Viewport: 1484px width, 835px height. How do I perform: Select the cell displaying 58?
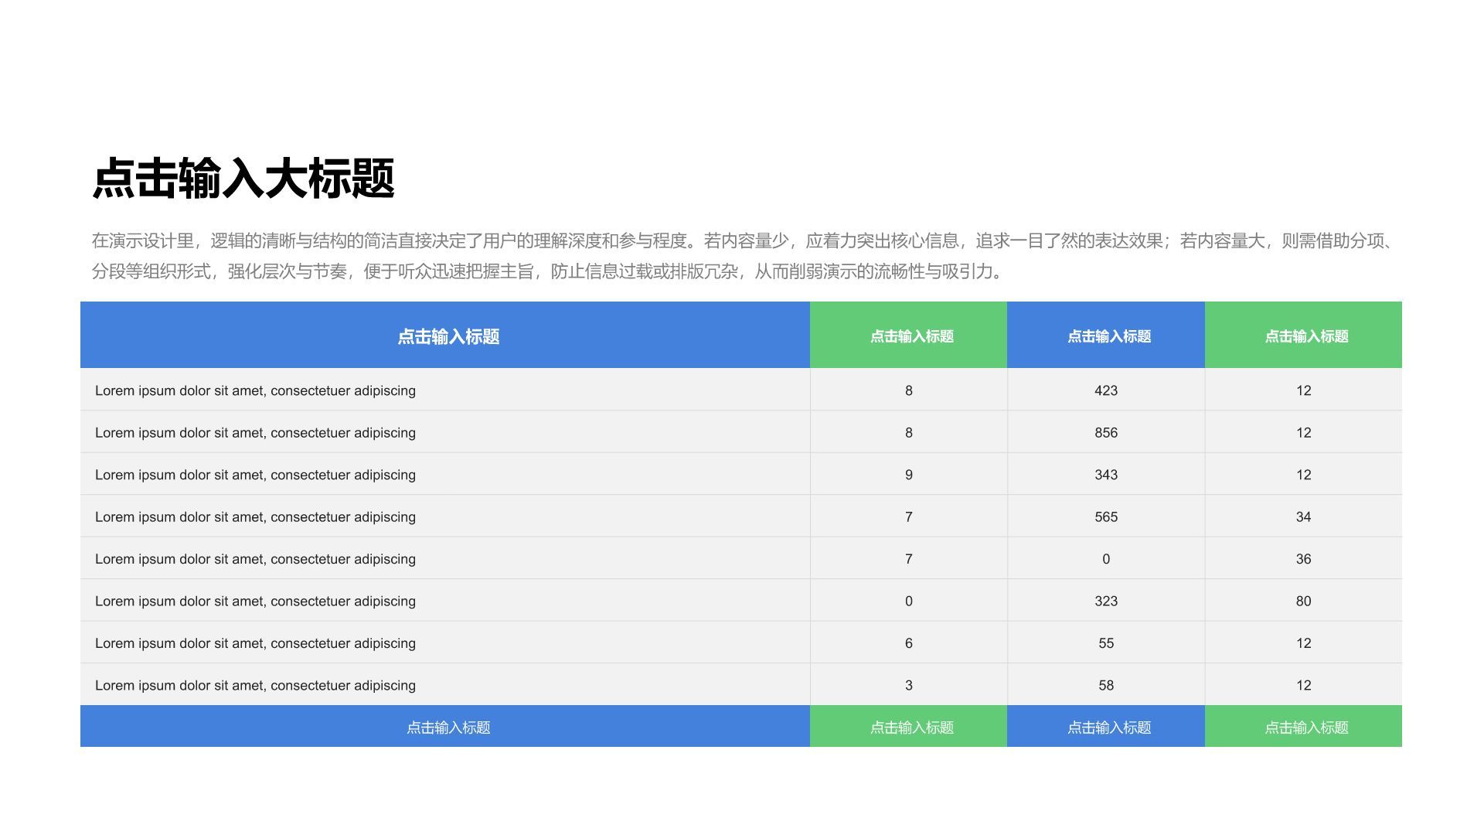tap(1107, 685)
